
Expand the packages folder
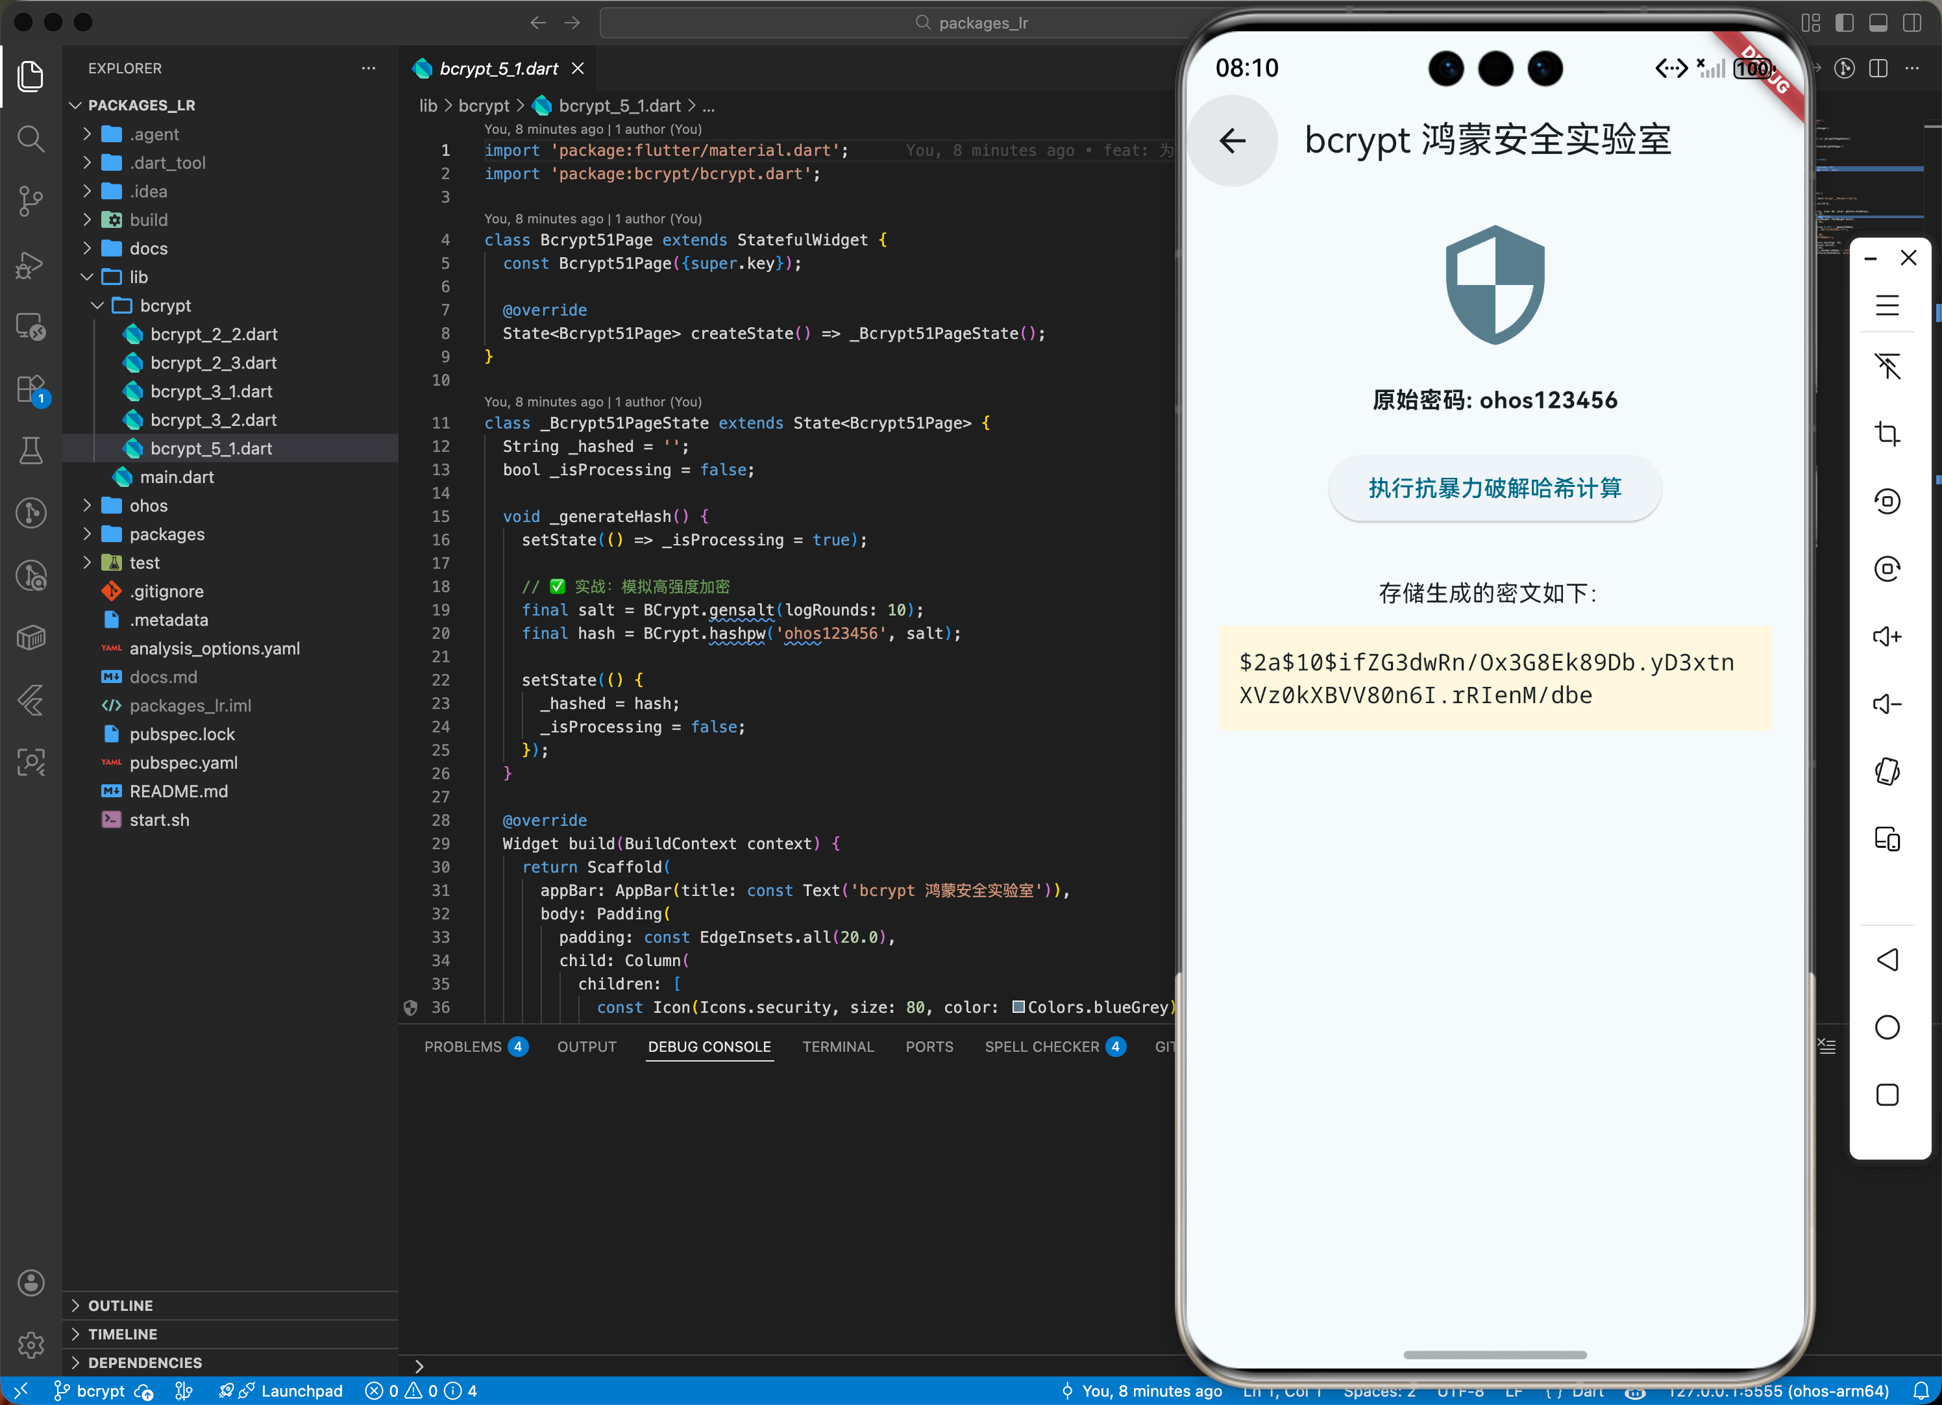[x=167, y=534]
